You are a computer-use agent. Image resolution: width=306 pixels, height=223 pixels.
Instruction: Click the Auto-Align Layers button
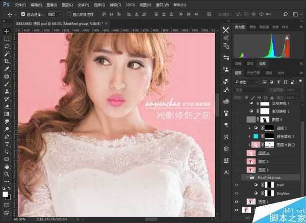point(209,14)
